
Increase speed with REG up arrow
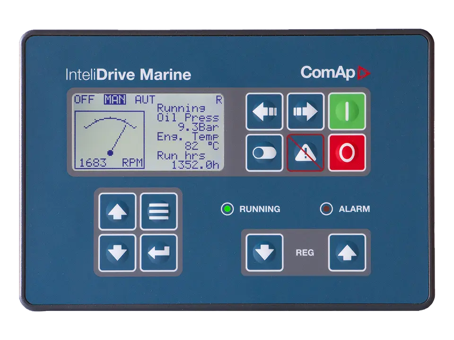347,253
